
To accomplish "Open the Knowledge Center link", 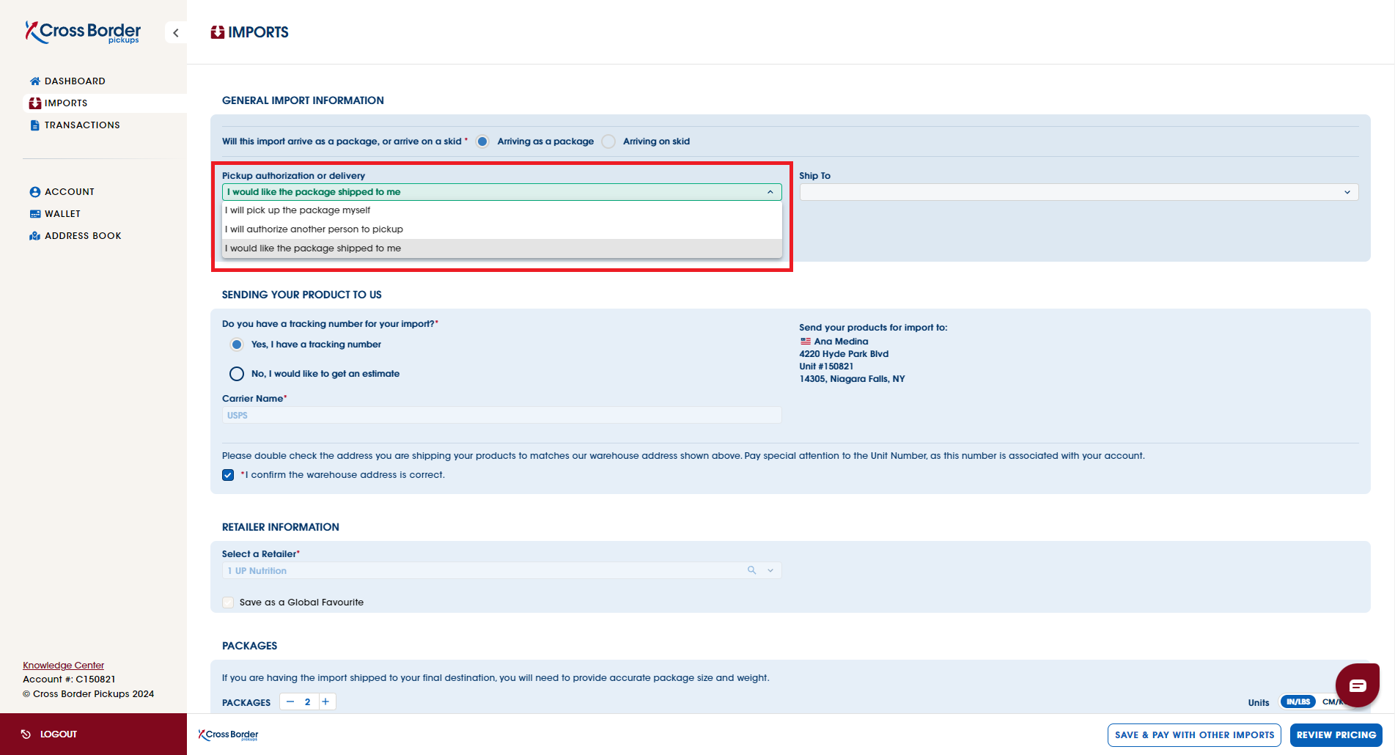I will (63, 666).
